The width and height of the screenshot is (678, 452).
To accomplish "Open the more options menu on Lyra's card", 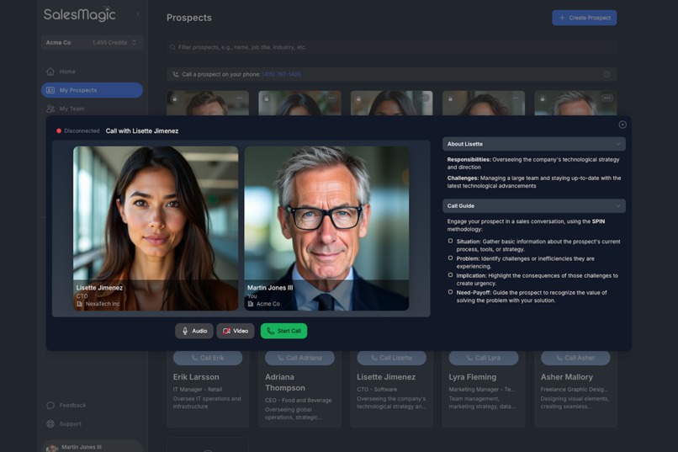I will tap(515, 98).
